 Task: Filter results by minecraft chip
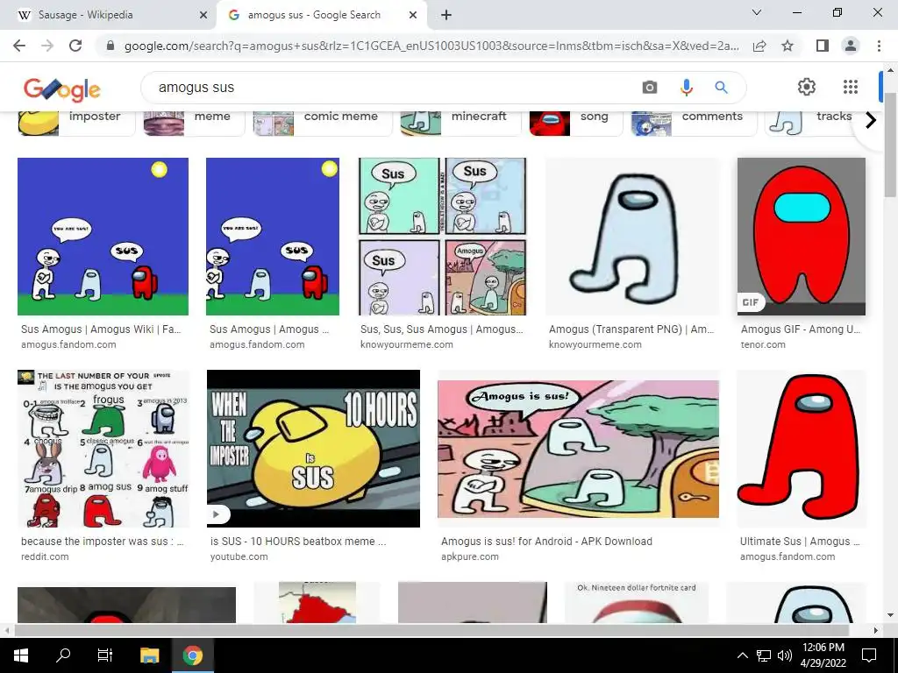click(460, 123)
